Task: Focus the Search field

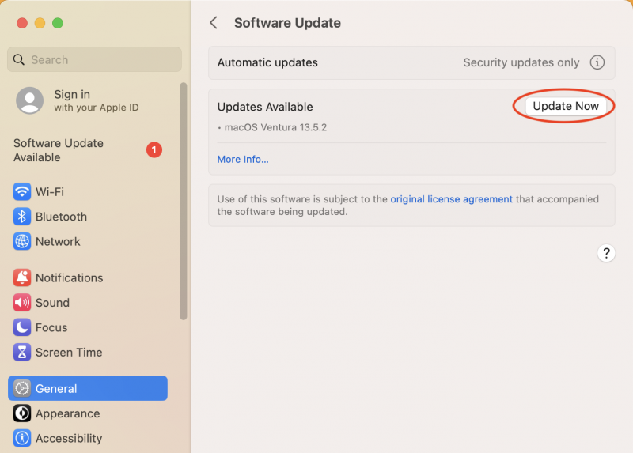Action: (94, 60)
